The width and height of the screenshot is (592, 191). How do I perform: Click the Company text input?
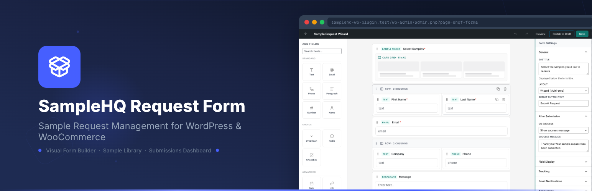pos(407,163)
